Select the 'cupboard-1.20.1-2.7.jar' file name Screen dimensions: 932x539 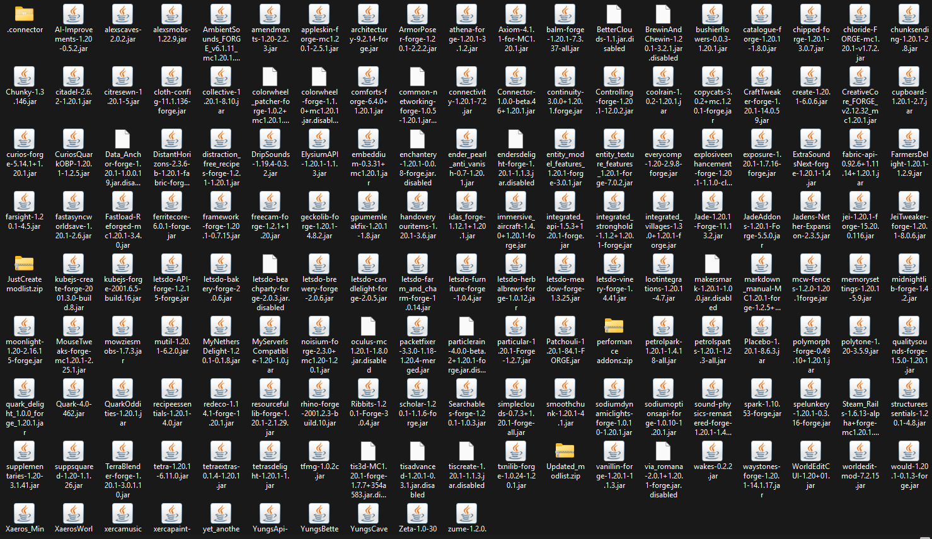(909, 101)
